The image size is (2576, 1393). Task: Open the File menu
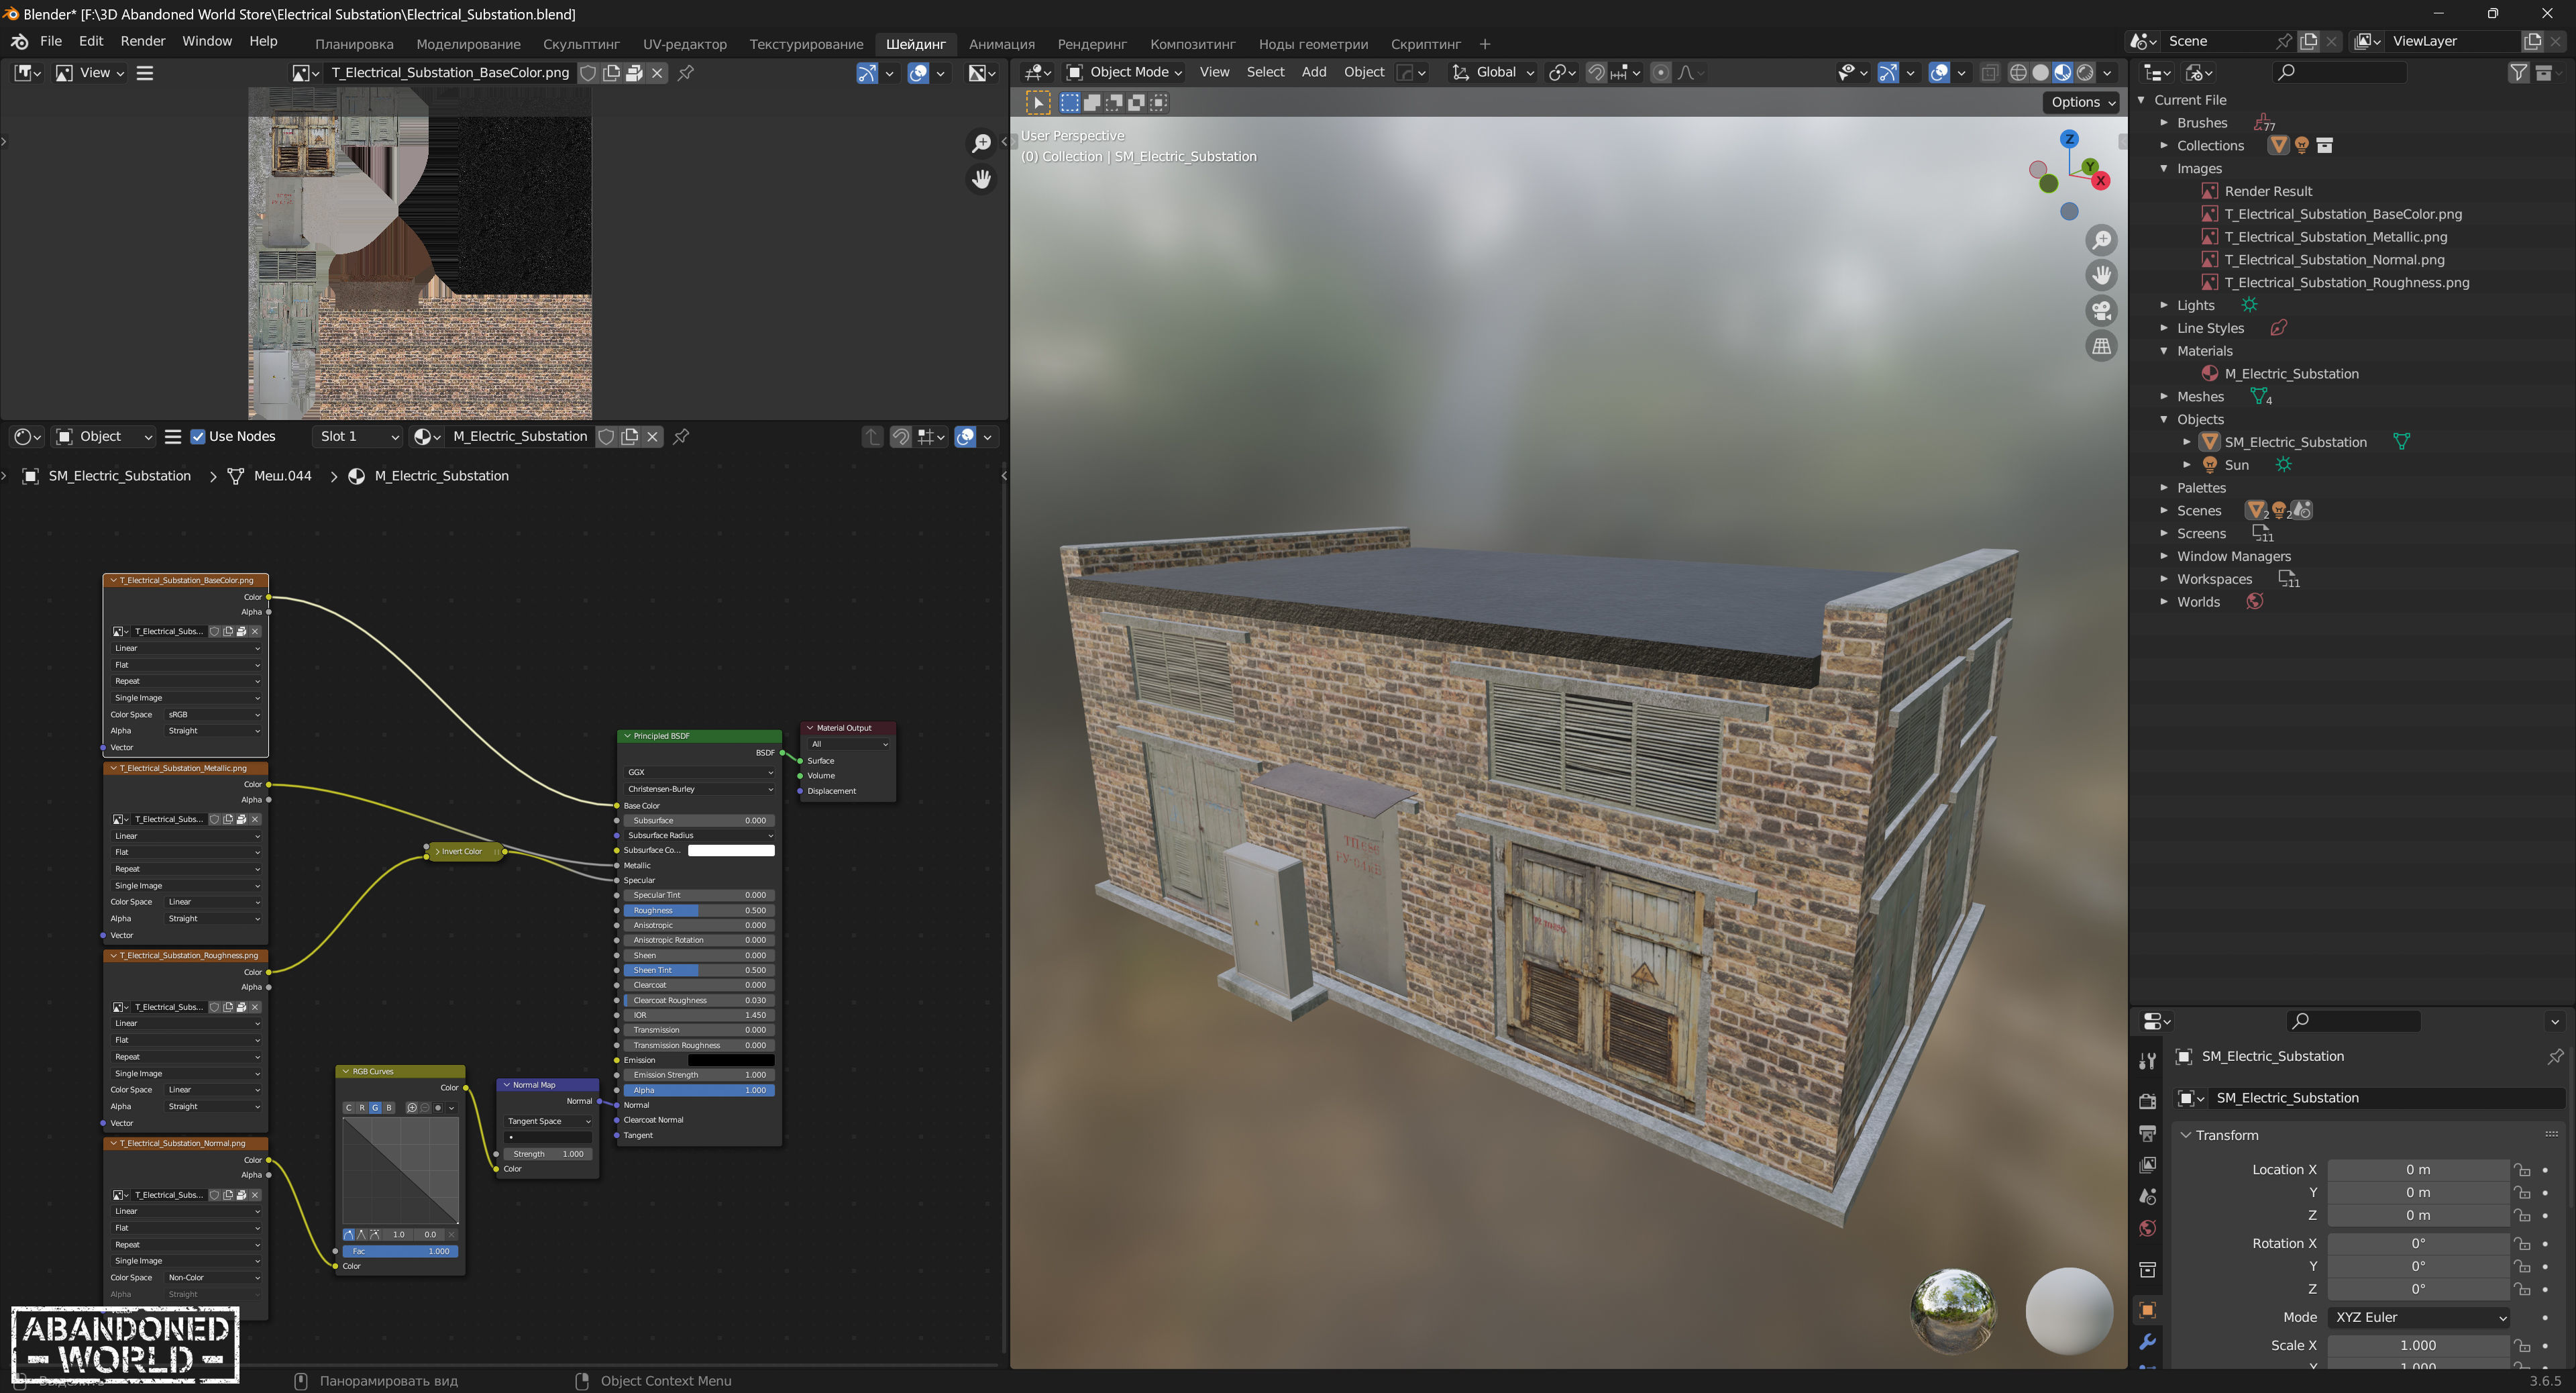pos(51,41)
